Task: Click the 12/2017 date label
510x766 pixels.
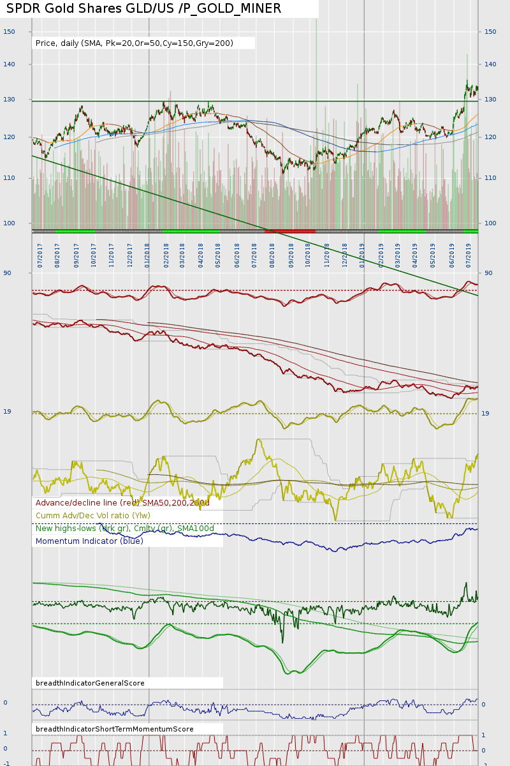Action: pos(130,255)
